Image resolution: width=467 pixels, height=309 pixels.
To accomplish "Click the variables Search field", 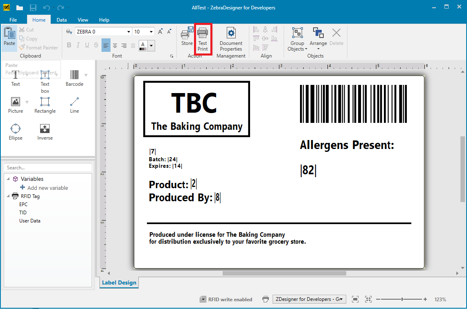I will [47, 167].
